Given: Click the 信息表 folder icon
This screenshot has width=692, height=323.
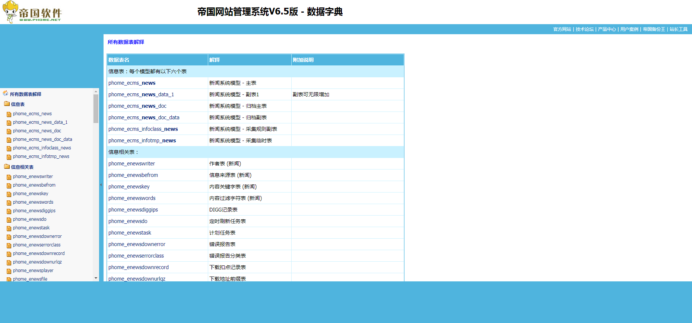Looking at the screenshot, I should point(7,104).
